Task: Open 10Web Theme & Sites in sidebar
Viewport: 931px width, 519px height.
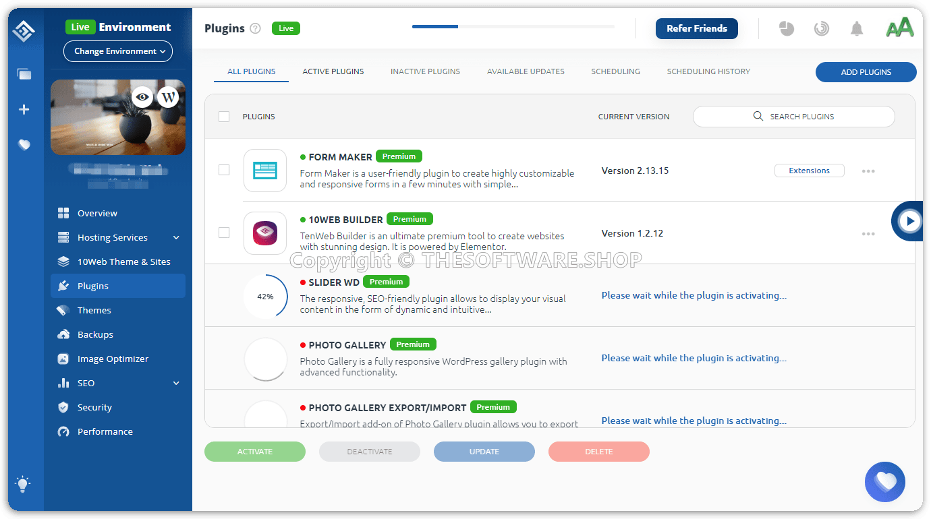Action: click(118, 262)
